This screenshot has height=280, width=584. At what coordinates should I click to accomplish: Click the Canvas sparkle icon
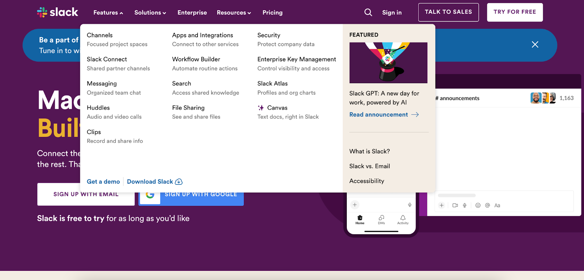tap(261, 108)
